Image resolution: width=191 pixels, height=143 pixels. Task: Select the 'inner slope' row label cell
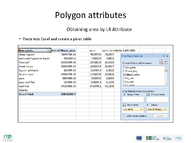(x=34, y=66)
